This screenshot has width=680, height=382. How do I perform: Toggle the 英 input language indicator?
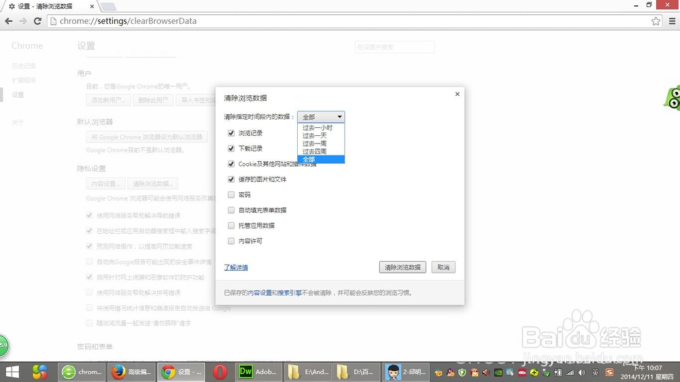[x=596, y=372]
